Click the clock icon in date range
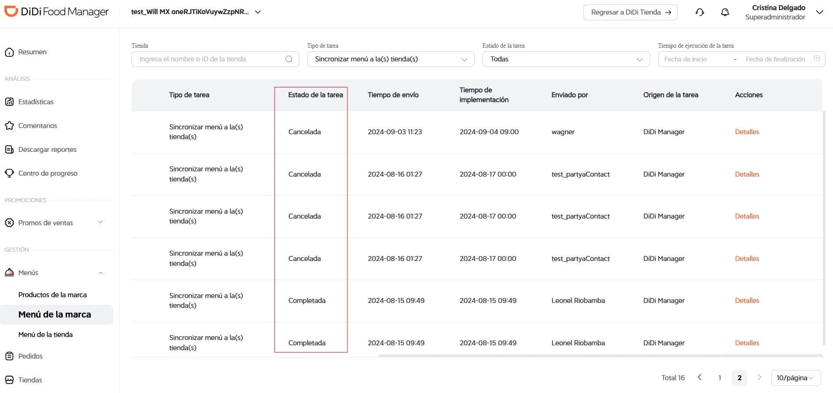833x393 pixels. click(817, 58)
